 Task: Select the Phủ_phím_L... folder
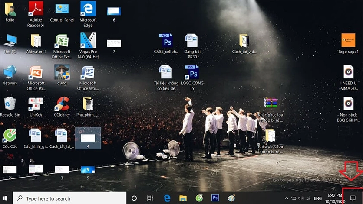88,107
